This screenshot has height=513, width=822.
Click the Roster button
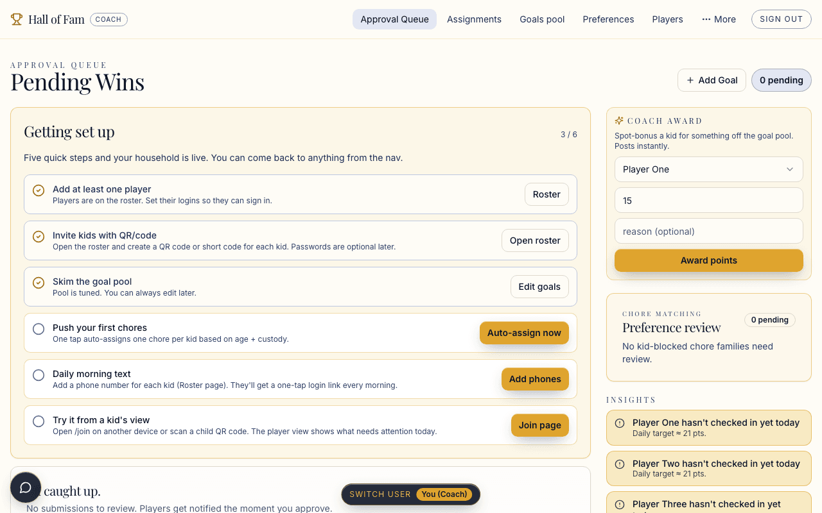(x=547, y=194)
